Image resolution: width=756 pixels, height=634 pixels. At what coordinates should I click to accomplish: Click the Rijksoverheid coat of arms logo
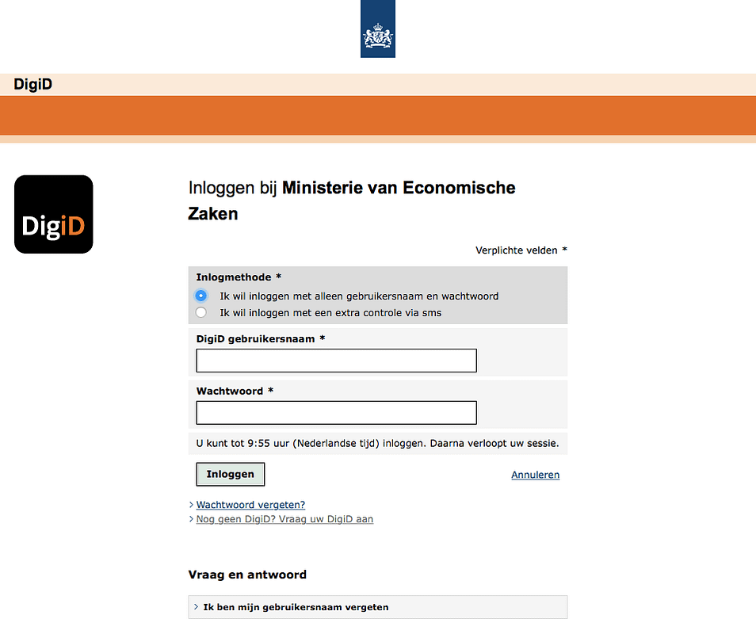[x=378, y=32]
